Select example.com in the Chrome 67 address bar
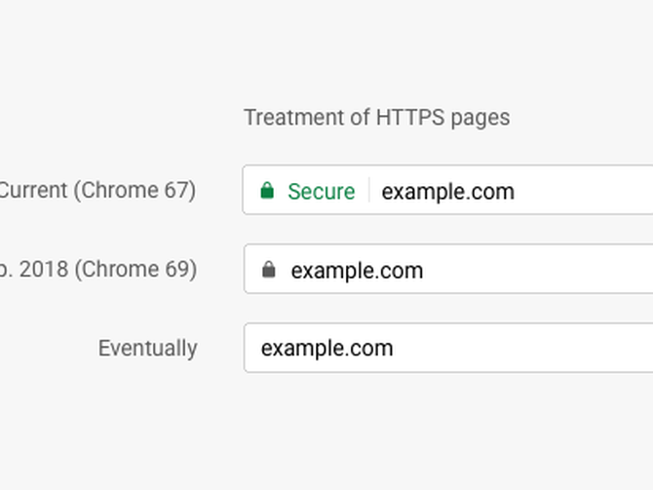The width and height of the screenshot is (653, 490). (x=447, y=192)
